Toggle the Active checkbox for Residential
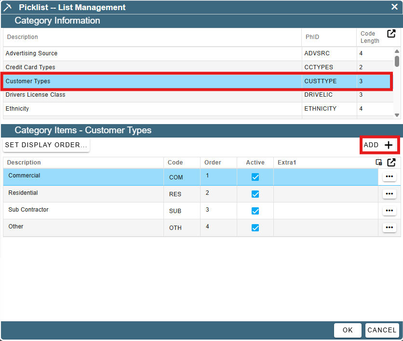The height and width of the screenshot is (341, 403). tap(255, 194)
